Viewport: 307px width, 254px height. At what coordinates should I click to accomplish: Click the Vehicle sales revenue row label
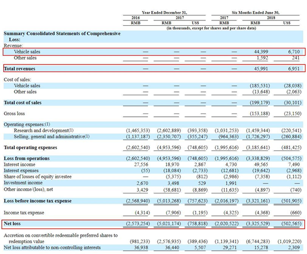tap(27, 52)
